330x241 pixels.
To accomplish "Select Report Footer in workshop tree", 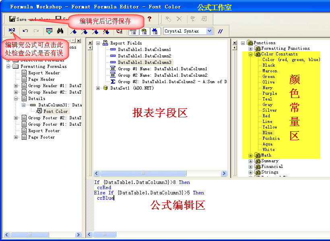I will click(x=44, y=131).
